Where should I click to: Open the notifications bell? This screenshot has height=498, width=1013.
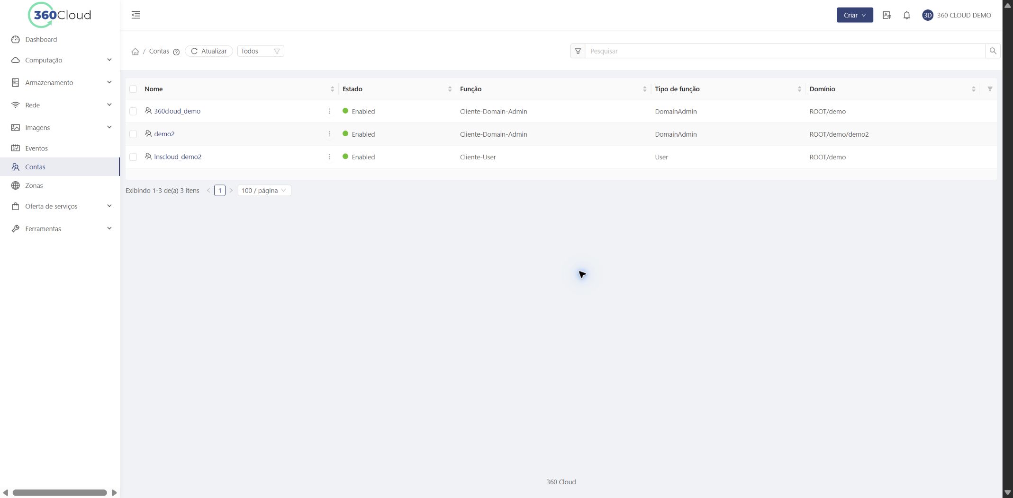coord(906,15)
